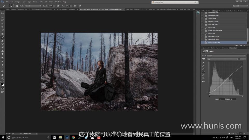Image resolution: width=249 pixels, height=140 pixels.
Task: Toggle pressure for opacity in options bar
Action: pyautogui.click(x=58, y=6)
